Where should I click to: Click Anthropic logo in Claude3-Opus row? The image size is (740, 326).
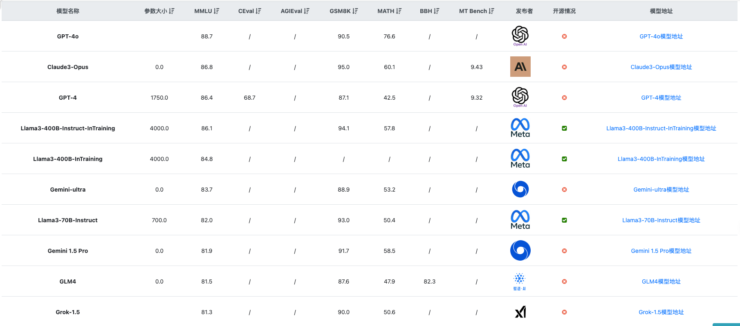[x=520, y=67]
